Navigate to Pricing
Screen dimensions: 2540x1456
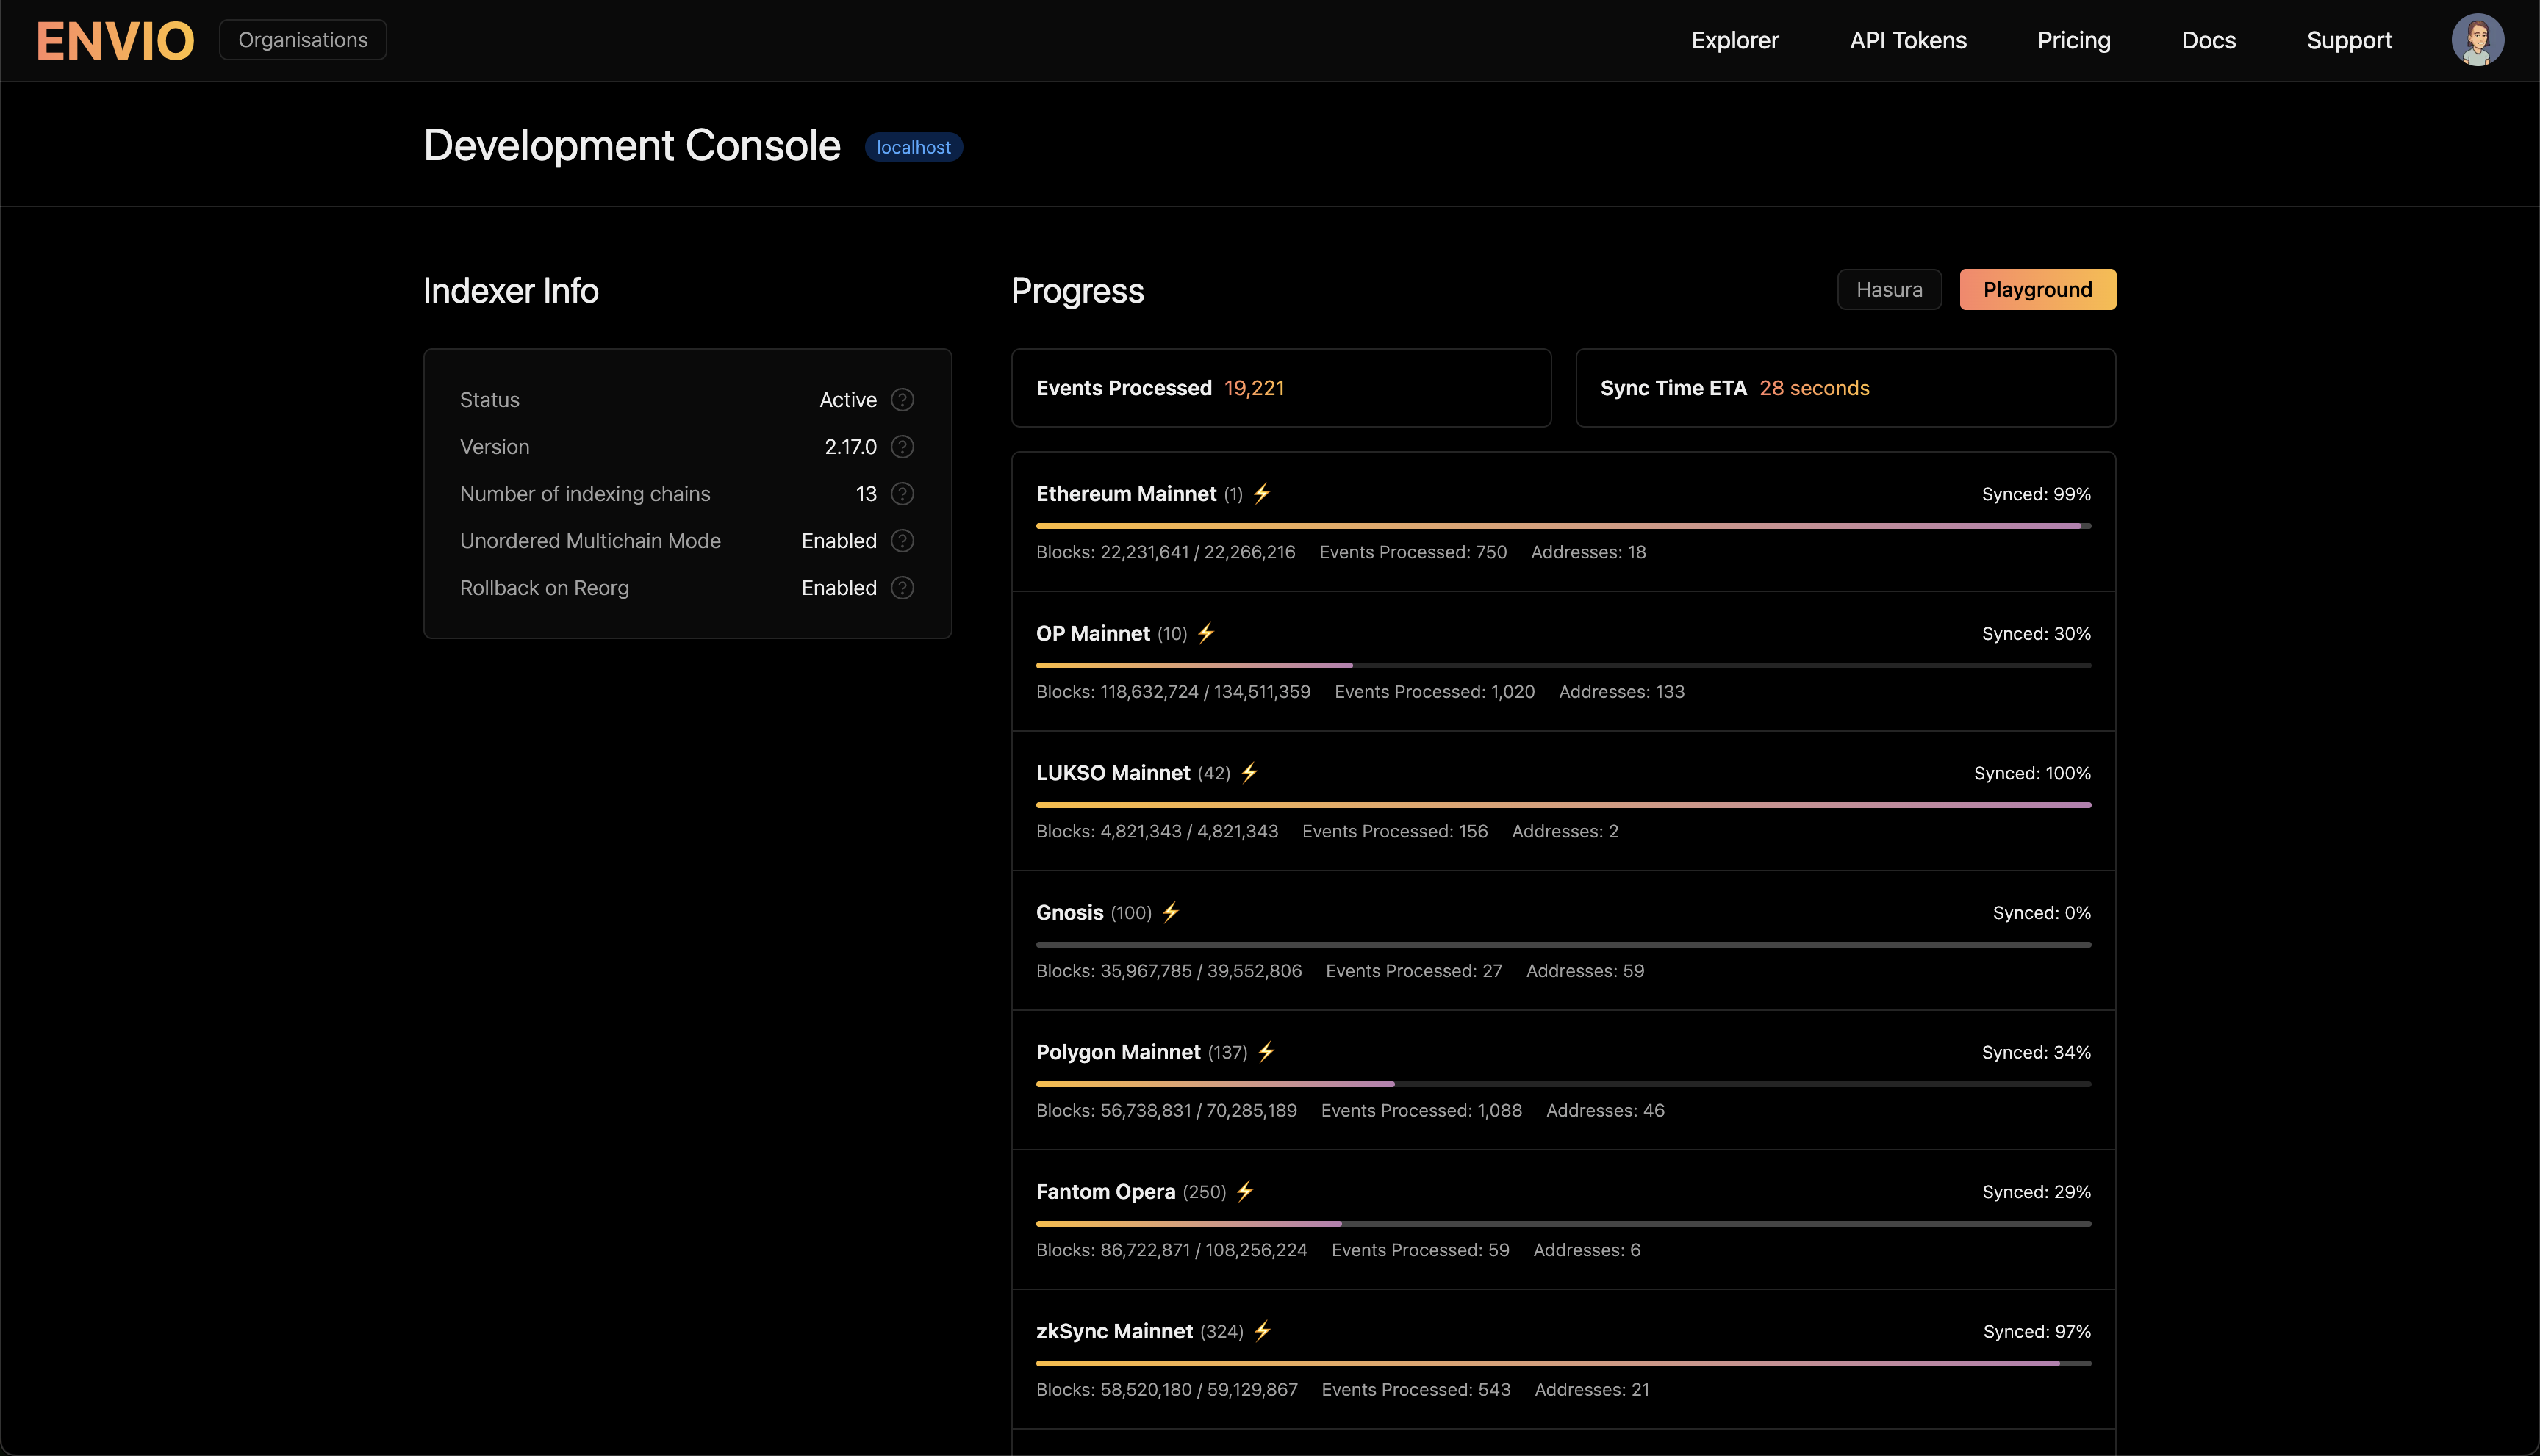[x=2073, y=41]
